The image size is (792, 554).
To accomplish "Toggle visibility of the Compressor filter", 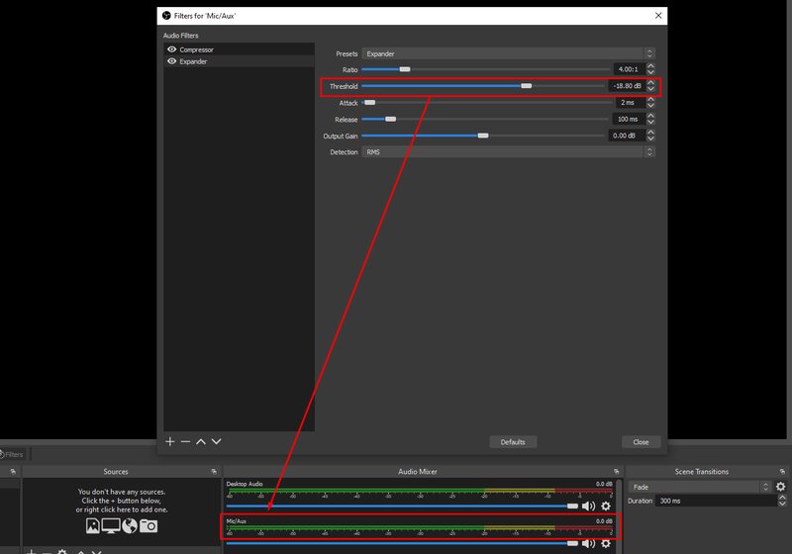I will [x=171, y=49].
